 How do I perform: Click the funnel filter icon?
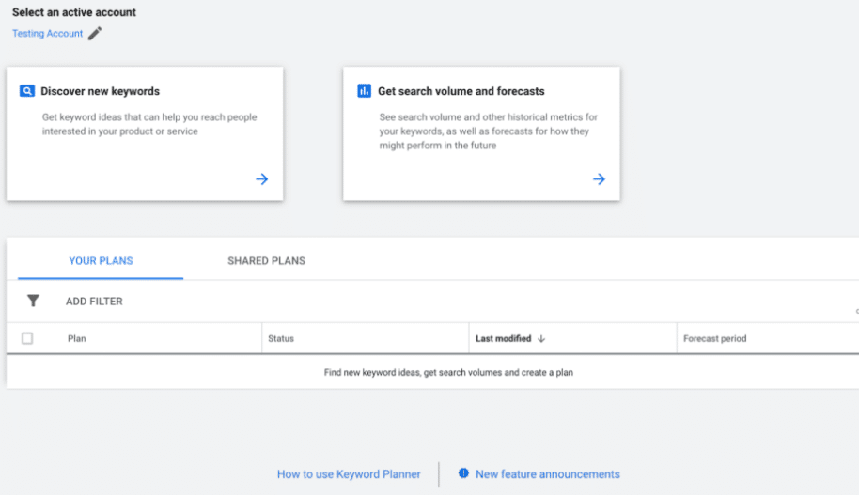[33, 301]
